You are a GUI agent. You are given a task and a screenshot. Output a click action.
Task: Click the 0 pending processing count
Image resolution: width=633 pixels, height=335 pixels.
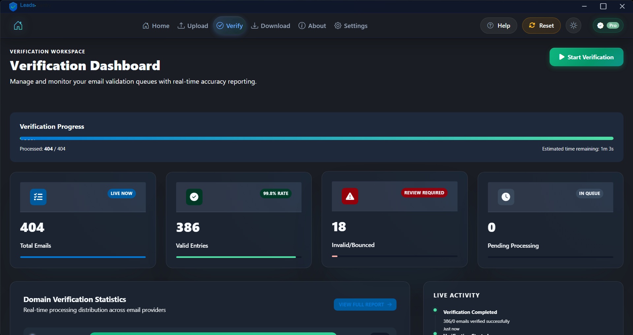point(491,227)
